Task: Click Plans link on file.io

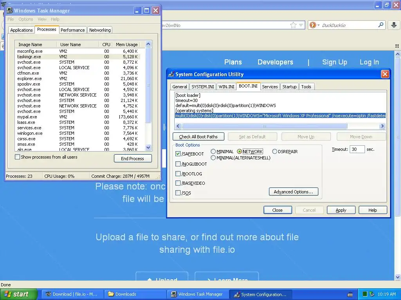Action: point(233,62)
